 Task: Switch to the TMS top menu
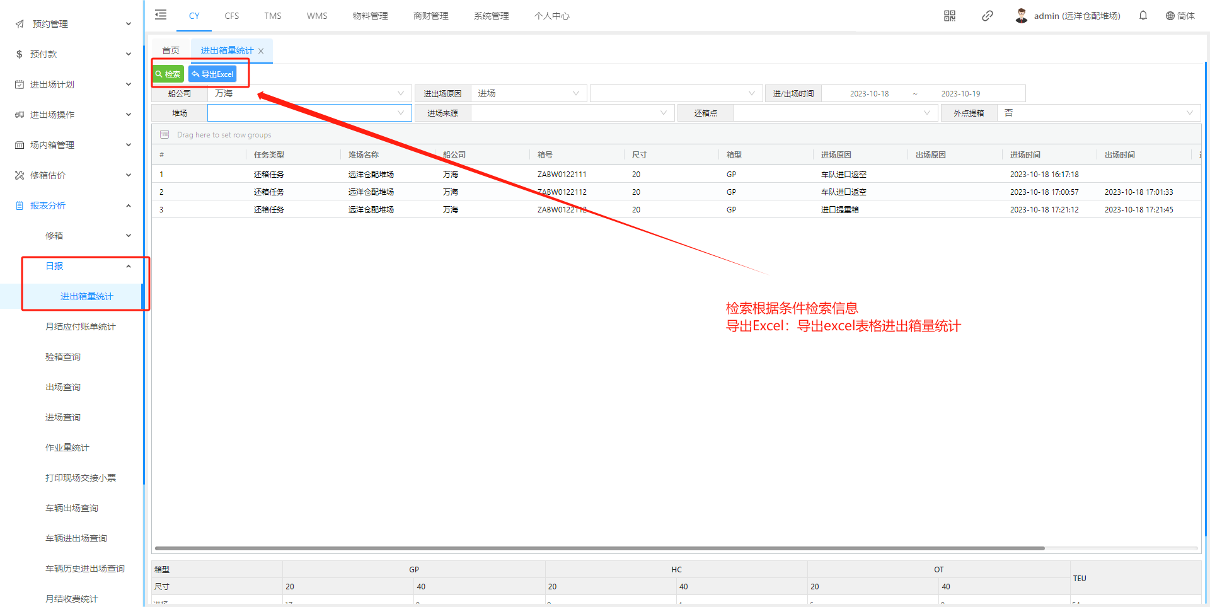click(272, 16)
